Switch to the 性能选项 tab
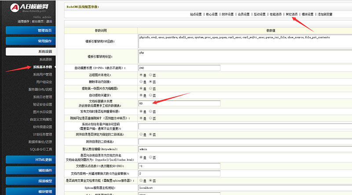This screenshot has width=352, height=195. [x=275, y=14]
